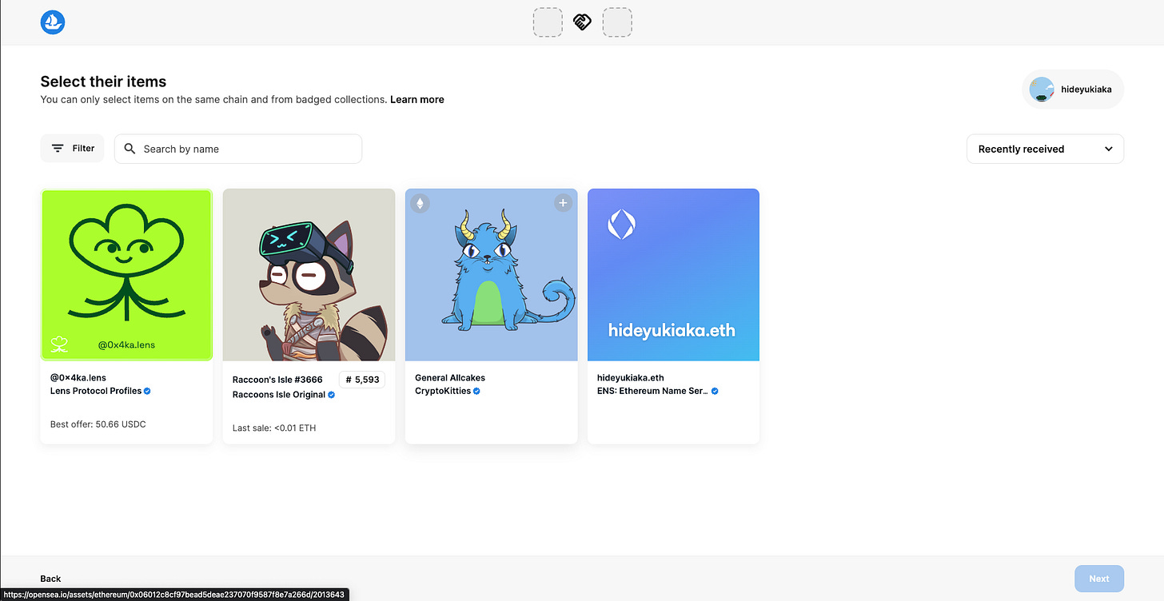
Task: Click the OpenSea sailboat logo
Action: click(x=53, y=22)
